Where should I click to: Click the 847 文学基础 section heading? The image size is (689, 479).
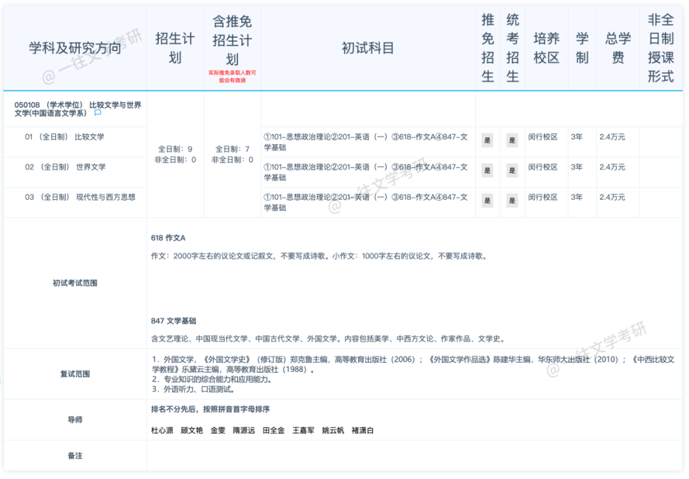(173, 321)
